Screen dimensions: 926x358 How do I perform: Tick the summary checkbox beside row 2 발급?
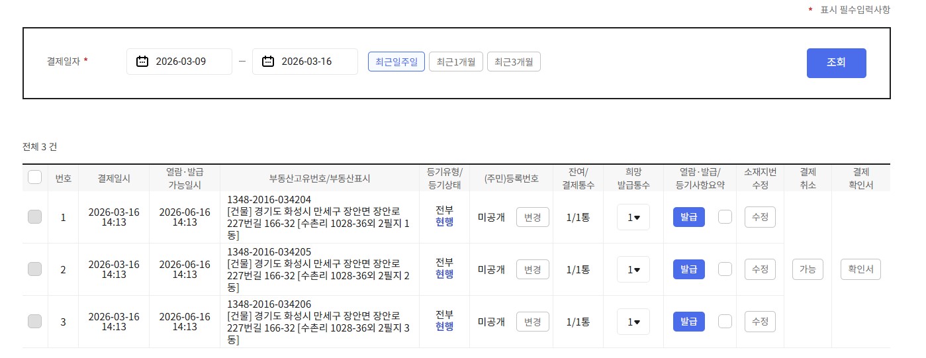[725, 269]
